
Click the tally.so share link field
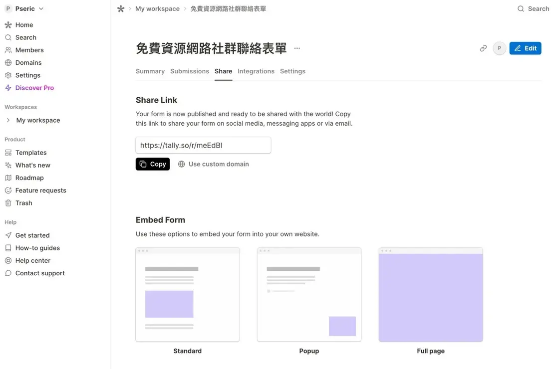pos(203,145)
